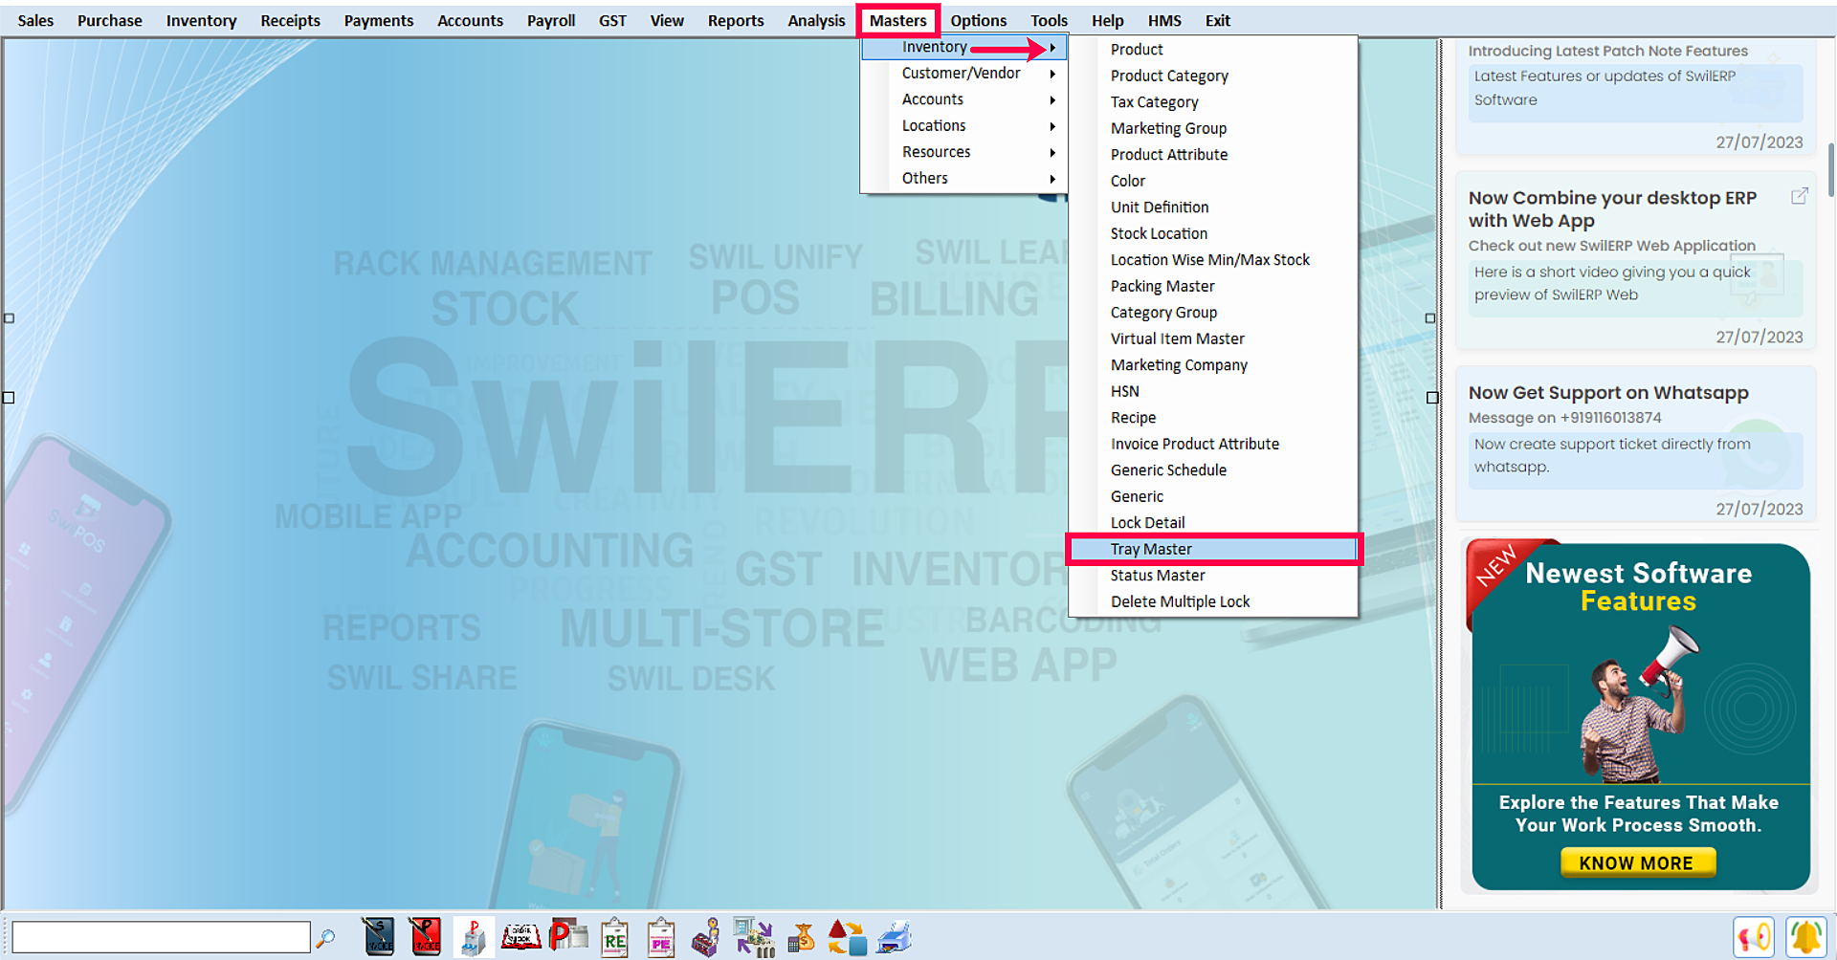This screenshot has width=1837, height=960.
Task: Click the cash register person icon
Action: (x=707, y=938)
